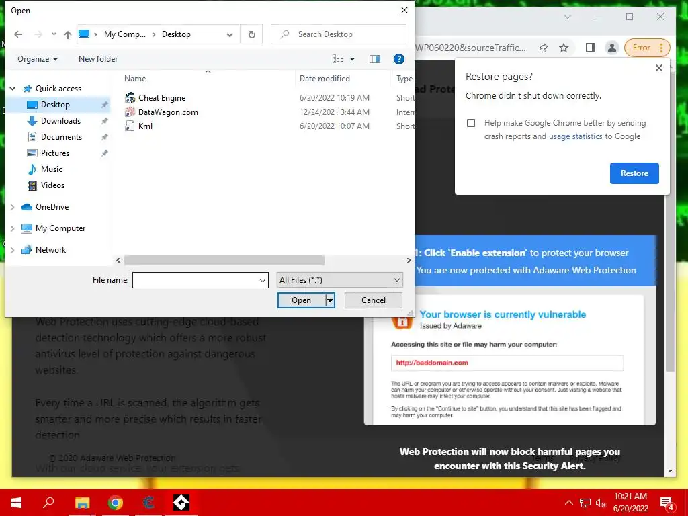Image resolution: width=688 pixels, height=516 pixels.
Task: Click the horizontal scrollbar in file list
Action: pos(224,260)
